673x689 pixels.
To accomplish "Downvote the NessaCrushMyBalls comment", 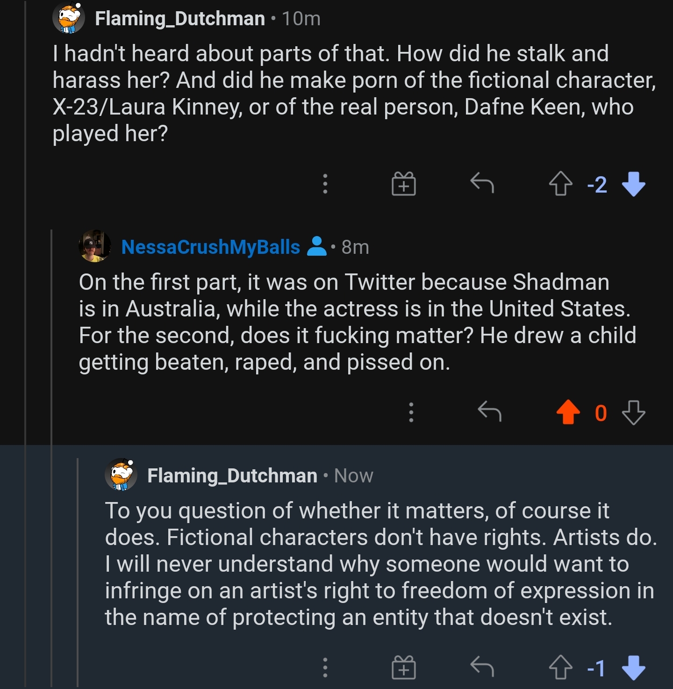I will (x=634, y=412).
